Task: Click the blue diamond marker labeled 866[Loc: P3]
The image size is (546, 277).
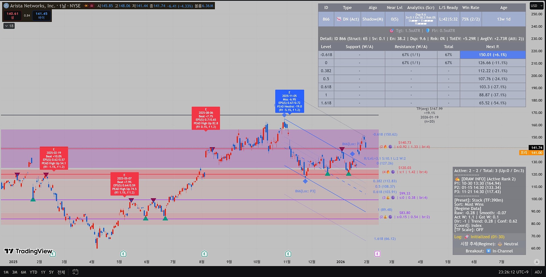Action: point(305,181)
